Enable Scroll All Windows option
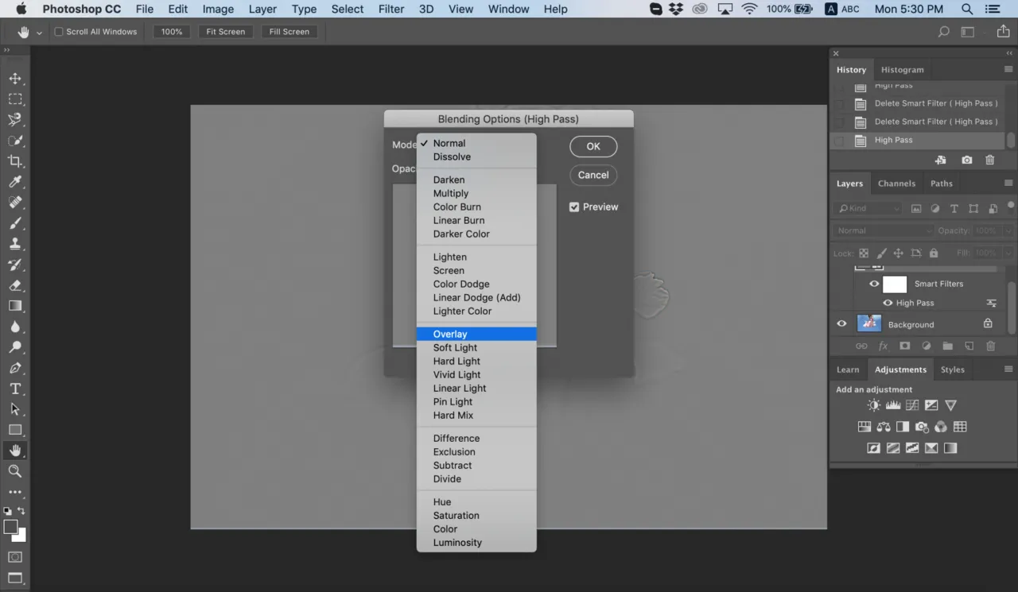This screenshot has width=1018, height=592. pyautogui.click(x=58, y=32)
